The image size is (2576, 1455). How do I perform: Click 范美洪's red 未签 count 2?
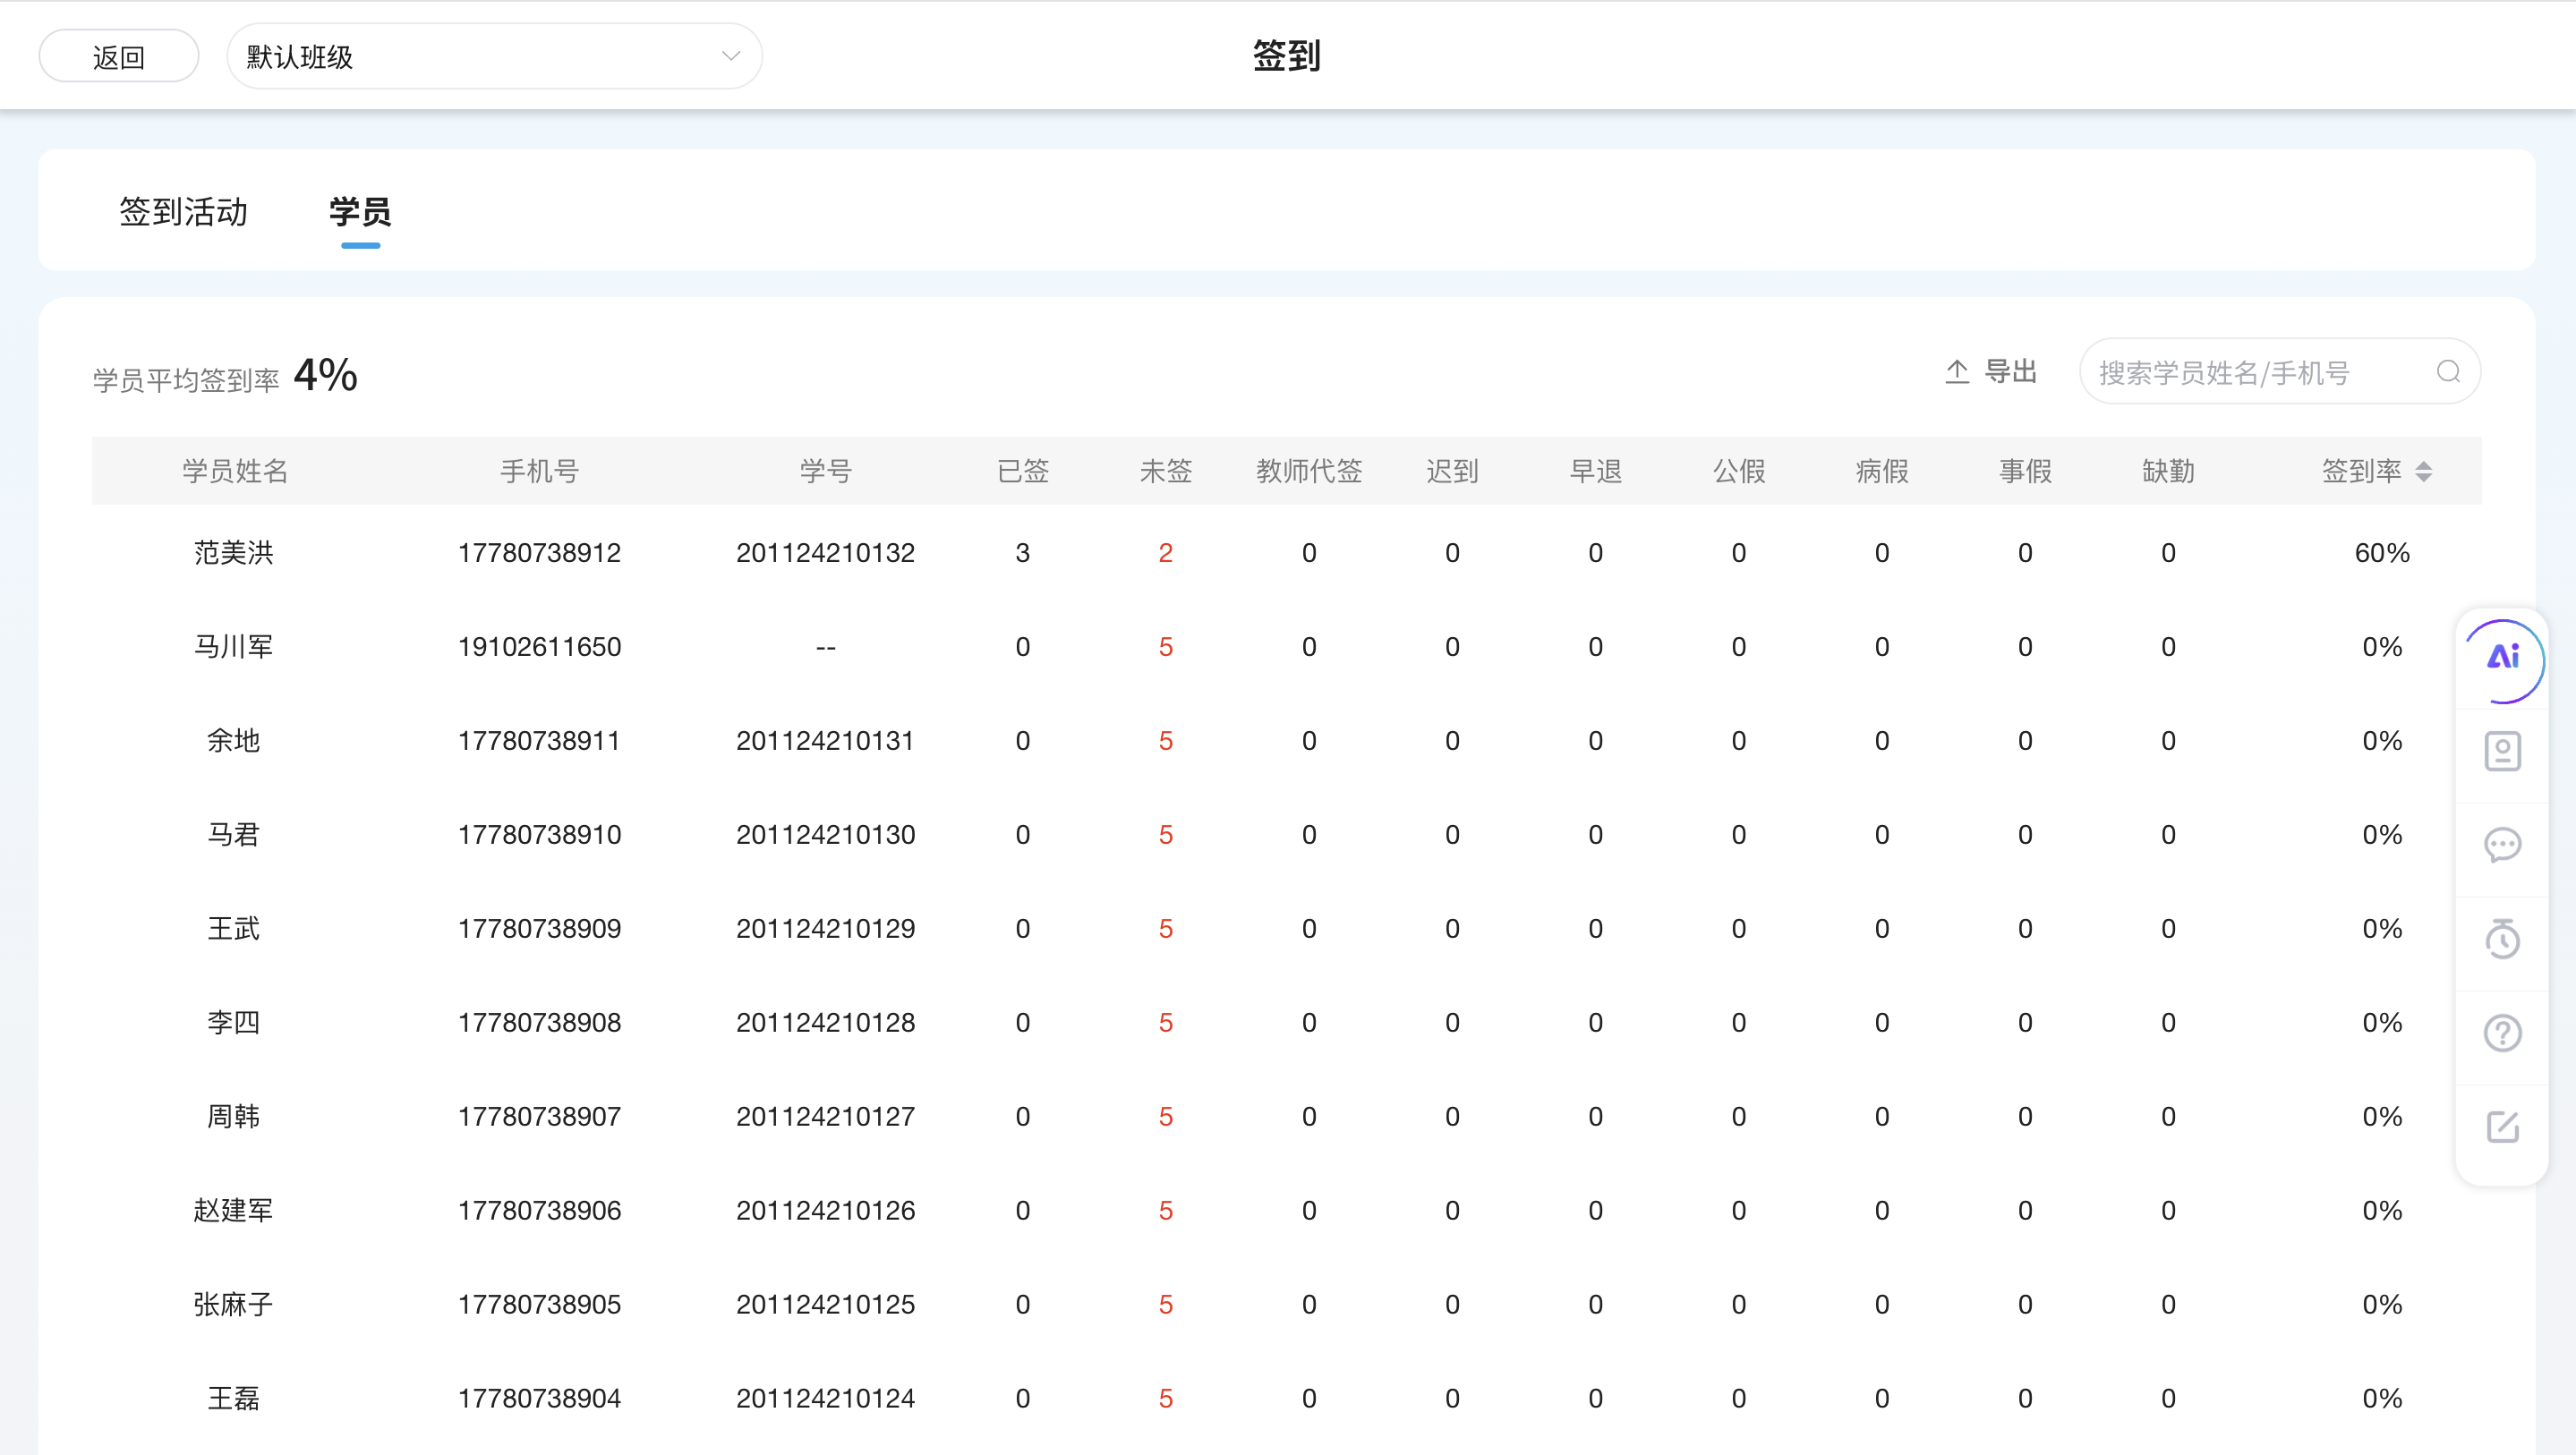(x=1166, y=553)
